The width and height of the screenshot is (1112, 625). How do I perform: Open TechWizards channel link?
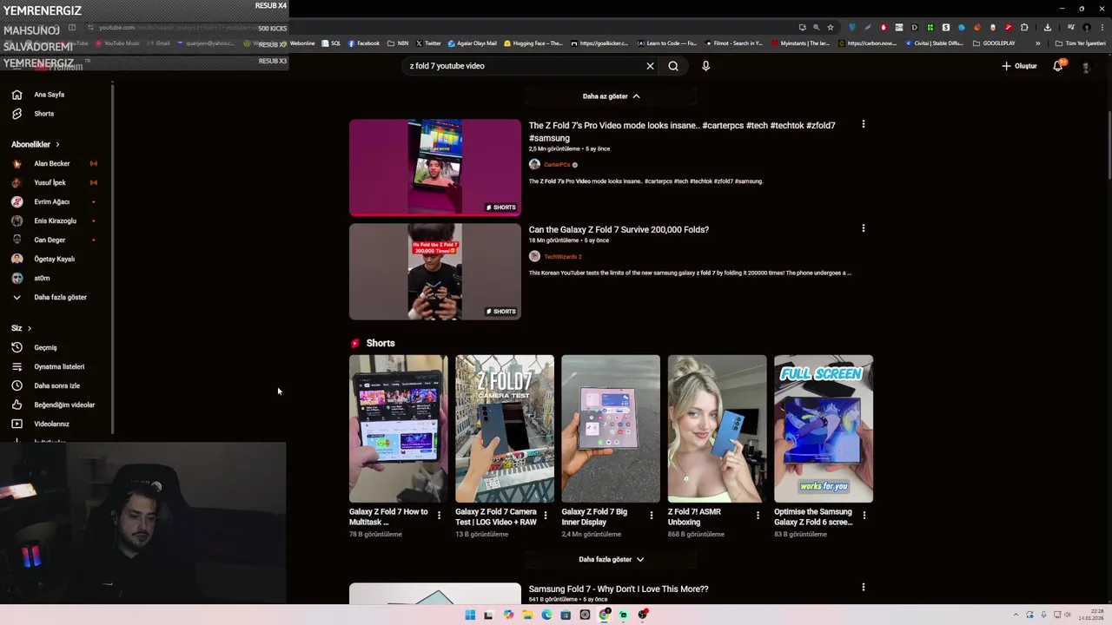click(x=563, y=256)
